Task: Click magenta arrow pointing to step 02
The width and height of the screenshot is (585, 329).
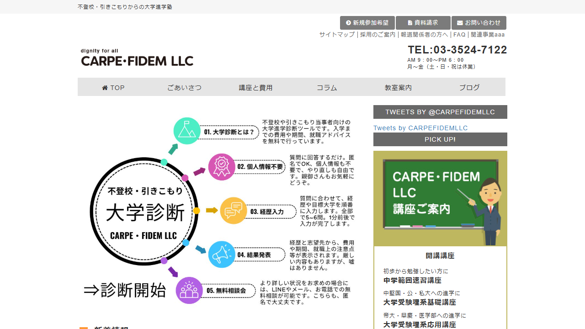Action: pyautogui.click(x=199, y=172)
